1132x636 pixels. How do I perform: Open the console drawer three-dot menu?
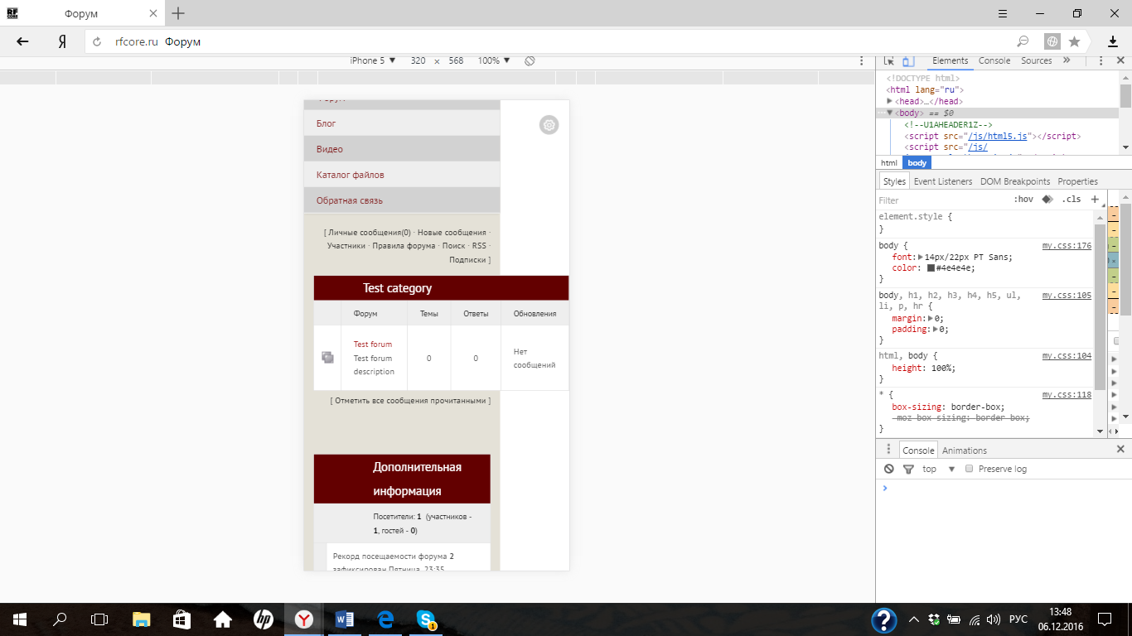pos(889,450)
